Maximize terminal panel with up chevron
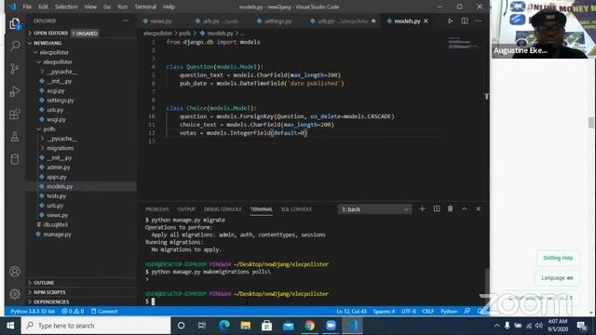596x335 pixels. pos(464,208)
